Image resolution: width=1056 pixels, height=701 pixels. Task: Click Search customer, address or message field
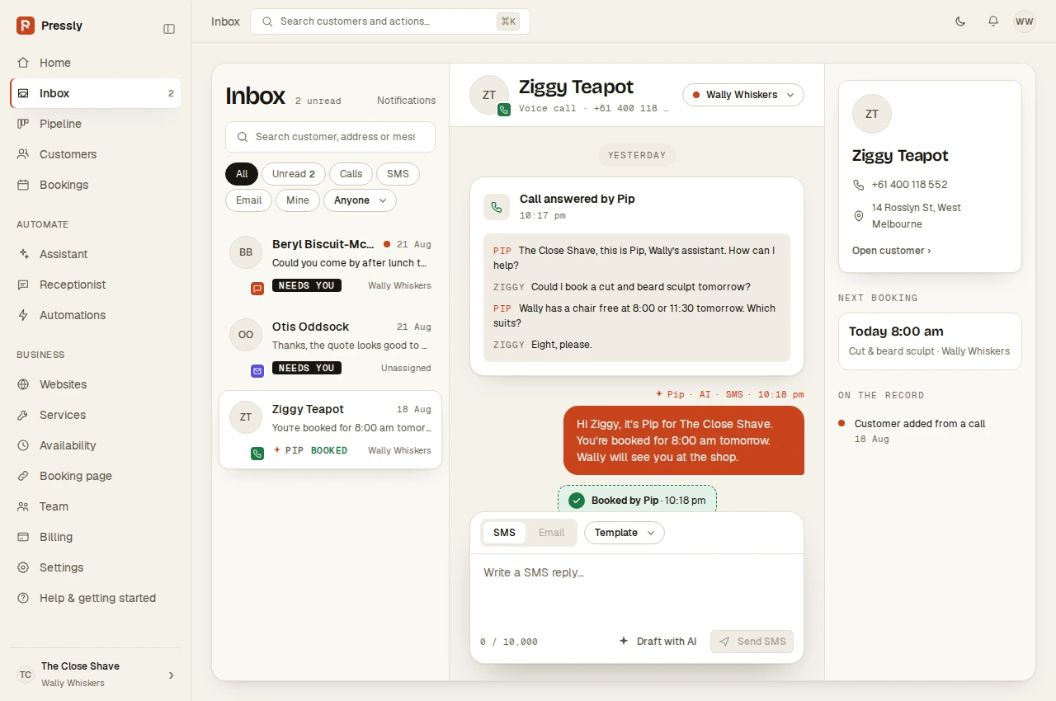[330, 137]
